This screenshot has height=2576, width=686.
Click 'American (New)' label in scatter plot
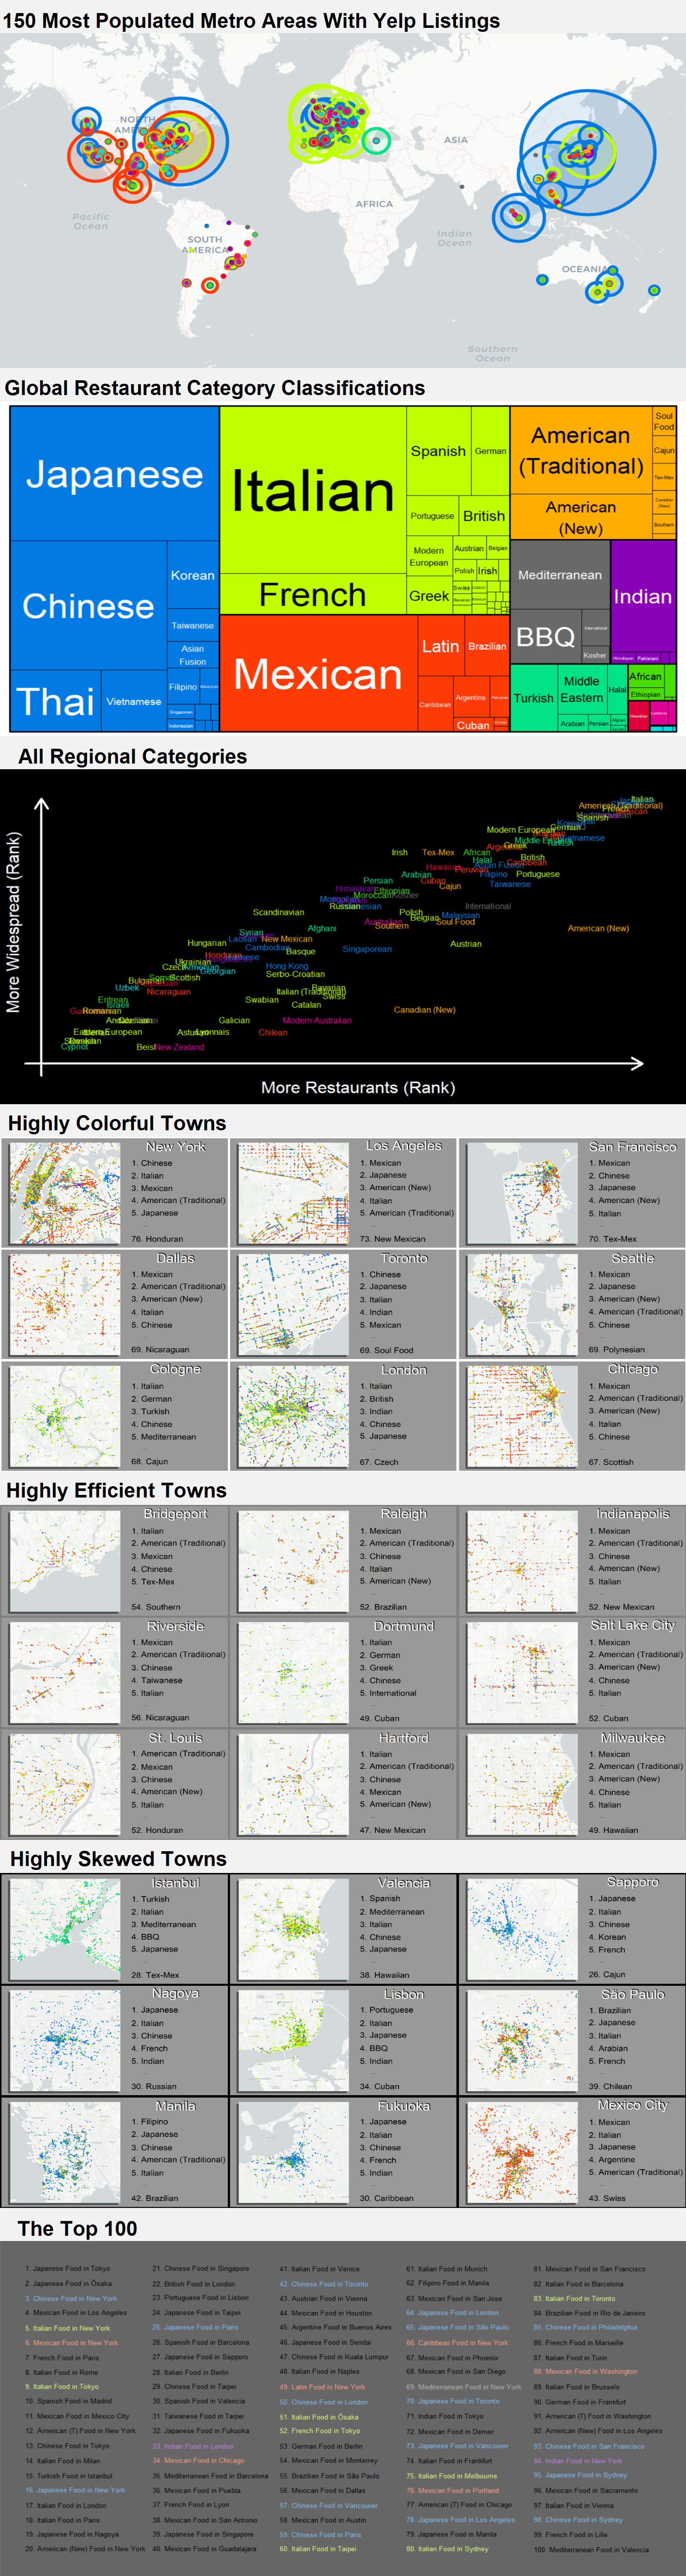[x=598, y=928]
